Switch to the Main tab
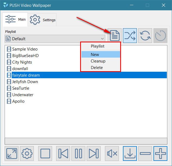This screenshot has height=166, width=172. click(15, 20)
